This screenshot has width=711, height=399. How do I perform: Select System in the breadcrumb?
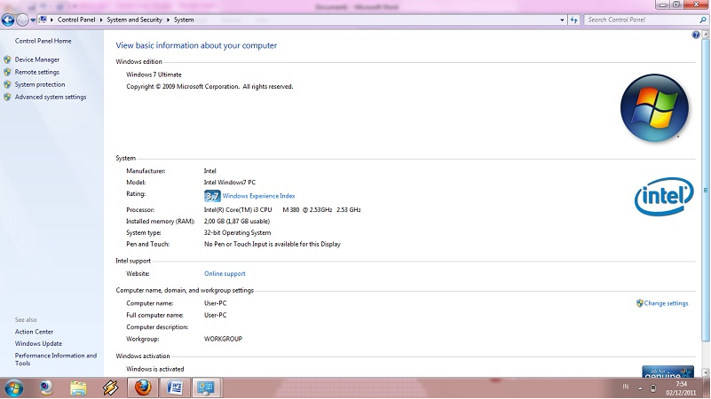(x=184, y=20)
